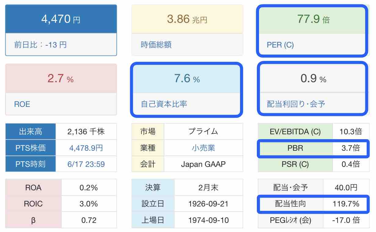Click the 7.6 % equity ratio value

click(x=187, y=79)
